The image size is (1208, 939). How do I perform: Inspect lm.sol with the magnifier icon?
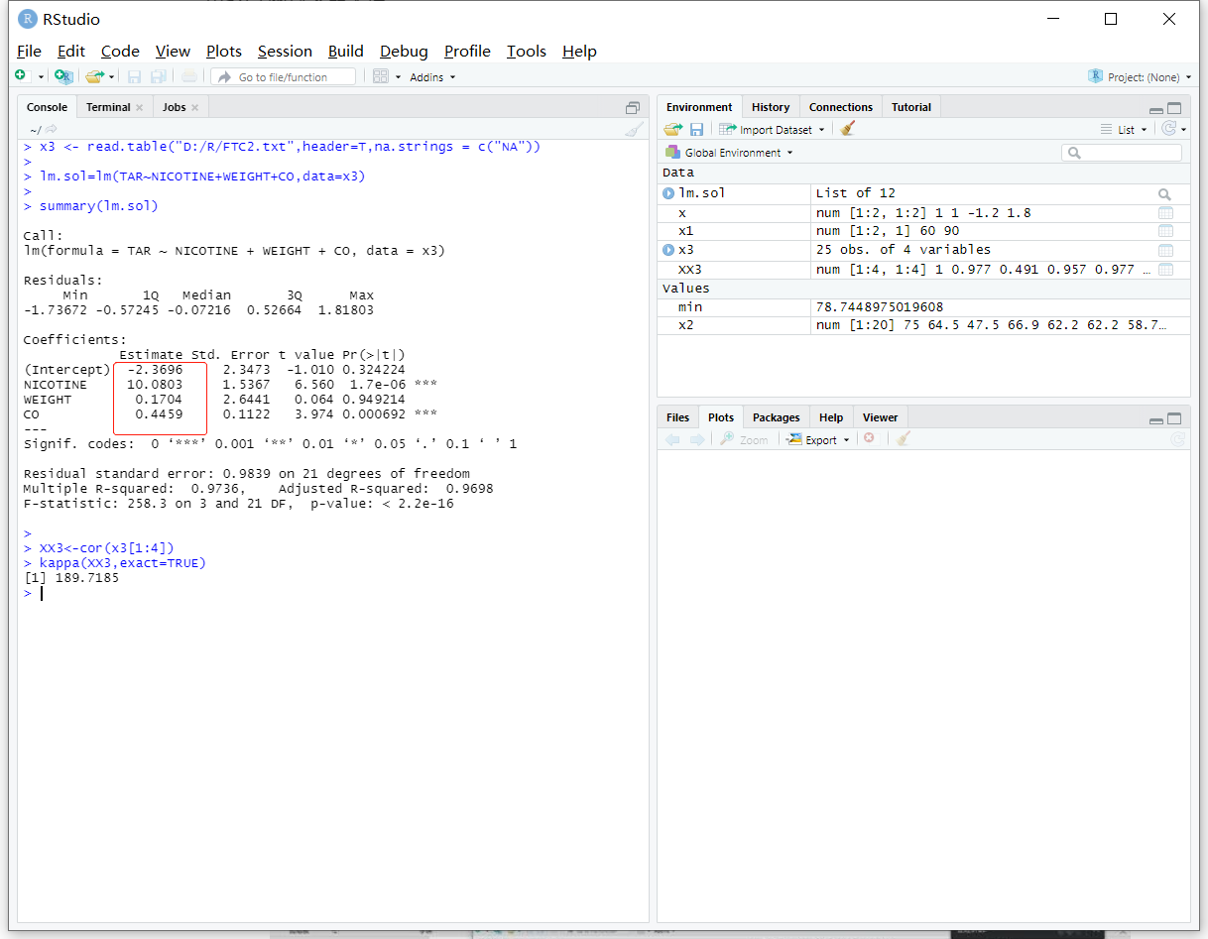[1165, 194]
